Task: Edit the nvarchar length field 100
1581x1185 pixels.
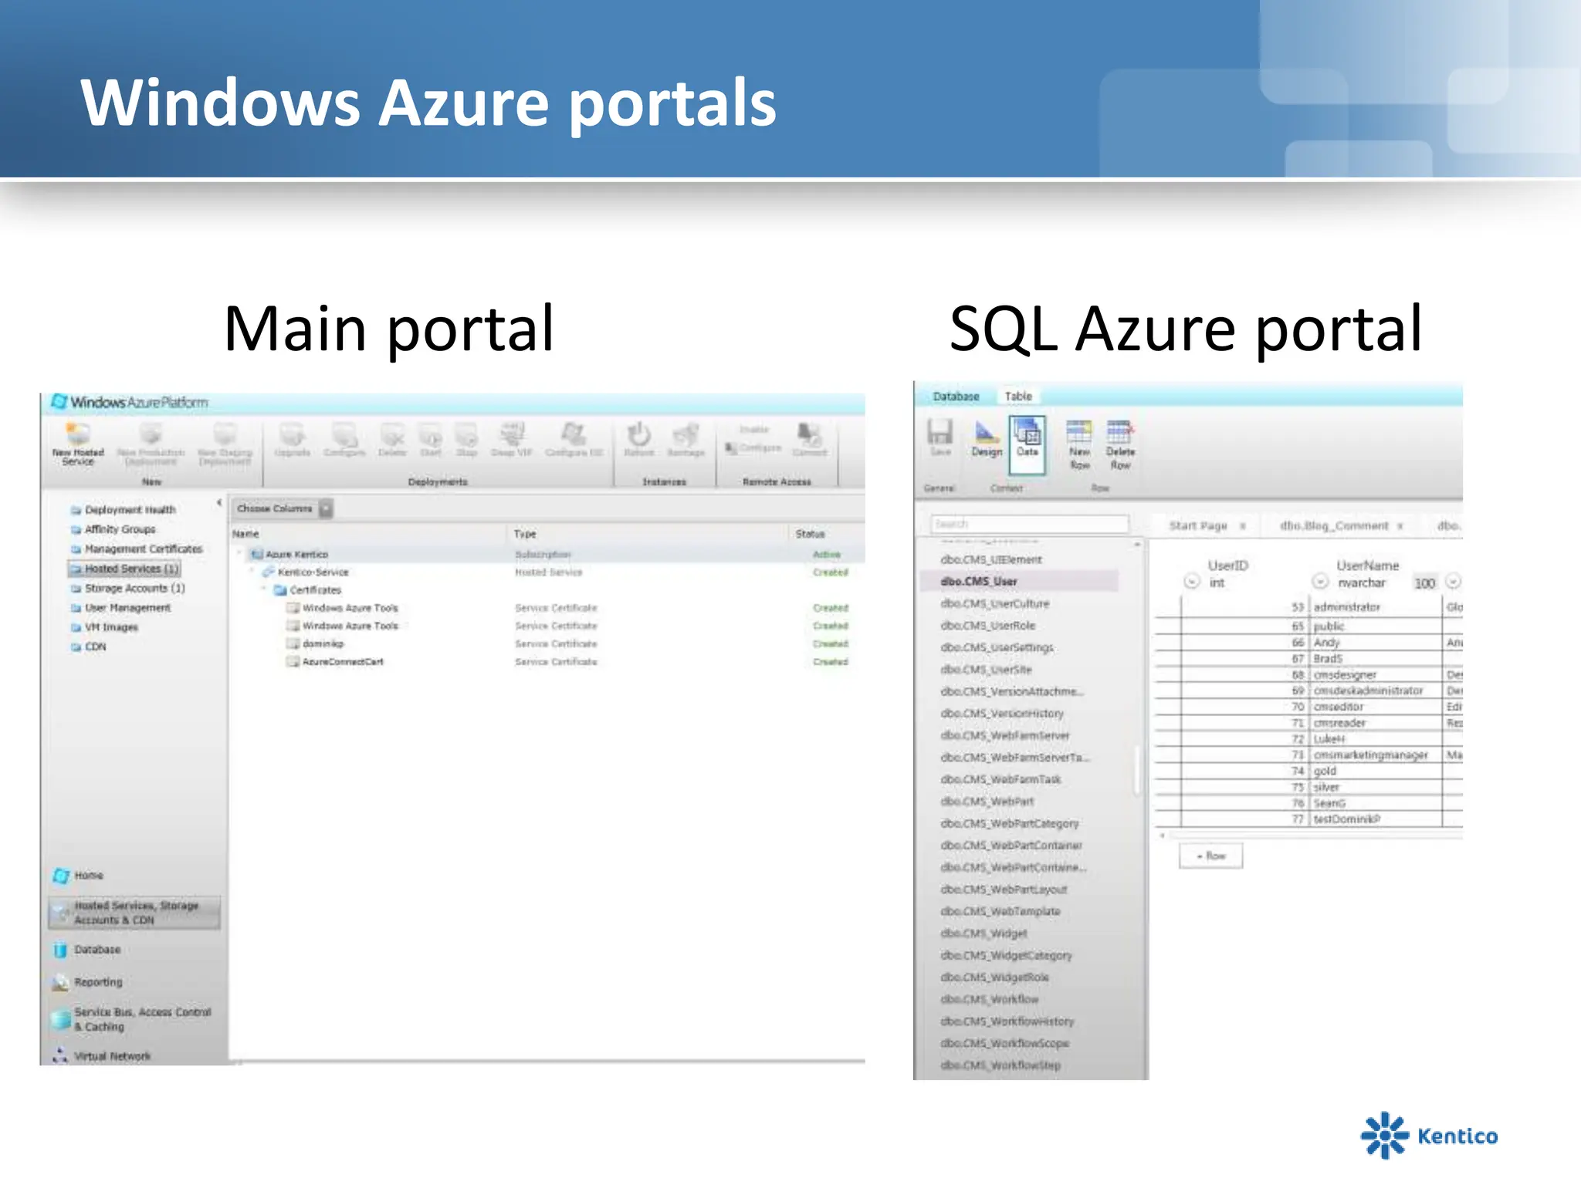Action: point(1425,583)
